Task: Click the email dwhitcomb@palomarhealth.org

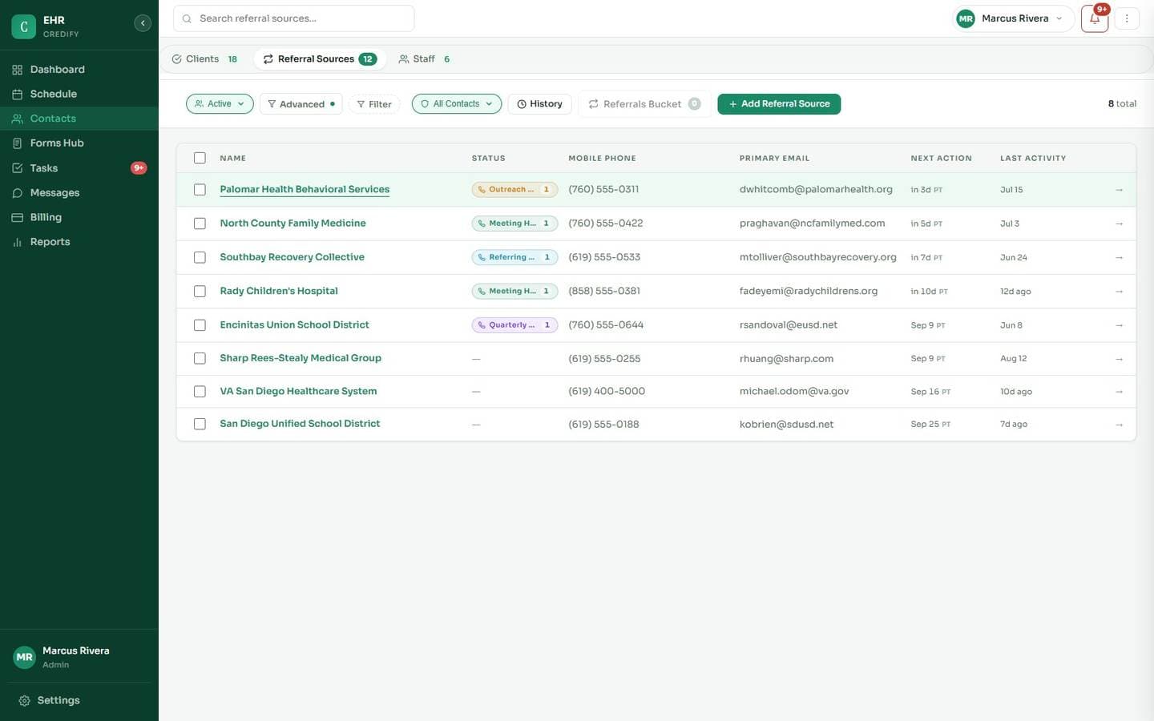Action: (816, 190)
